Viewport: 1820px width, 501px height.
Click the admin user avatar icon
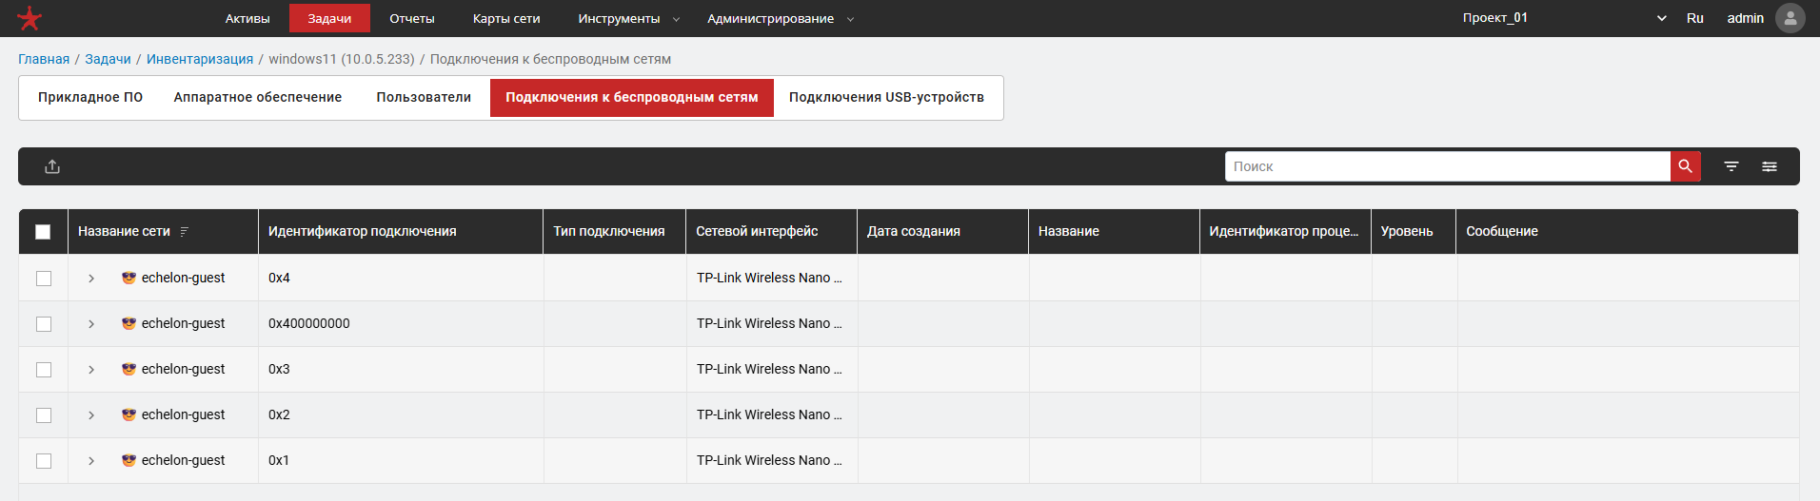(x=1790, y=18)
